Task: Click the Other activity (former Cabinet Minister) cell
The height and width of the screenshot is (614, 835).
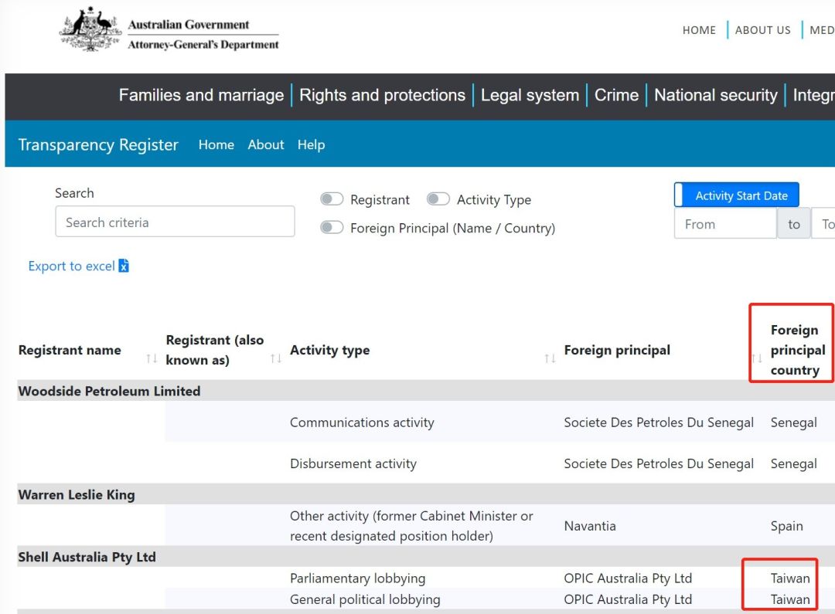Action: (411, 526)
